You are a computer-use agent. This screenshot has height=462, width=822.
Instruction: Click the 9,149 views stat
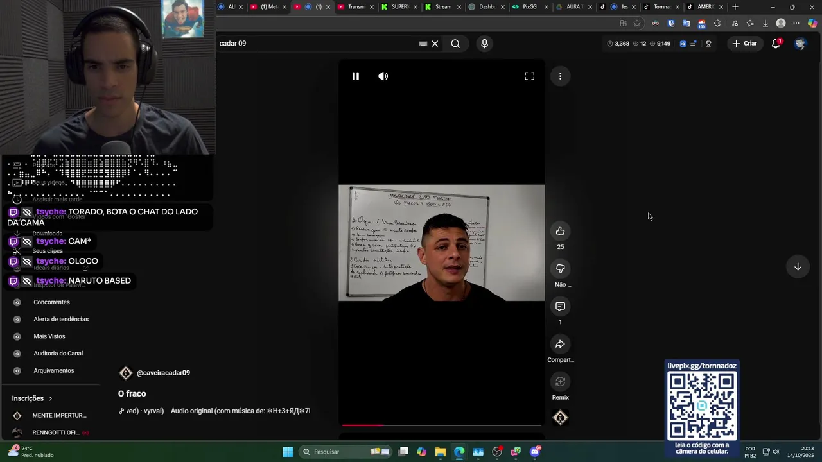point(660,44)
